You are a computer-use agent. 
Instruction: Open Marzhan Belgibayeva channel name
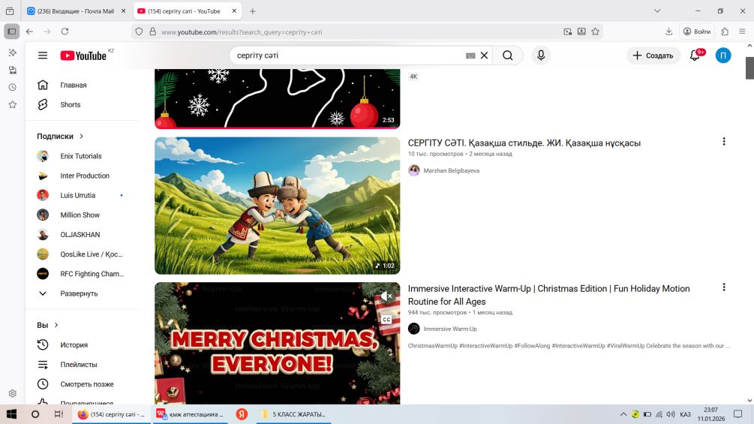(451, 170)
